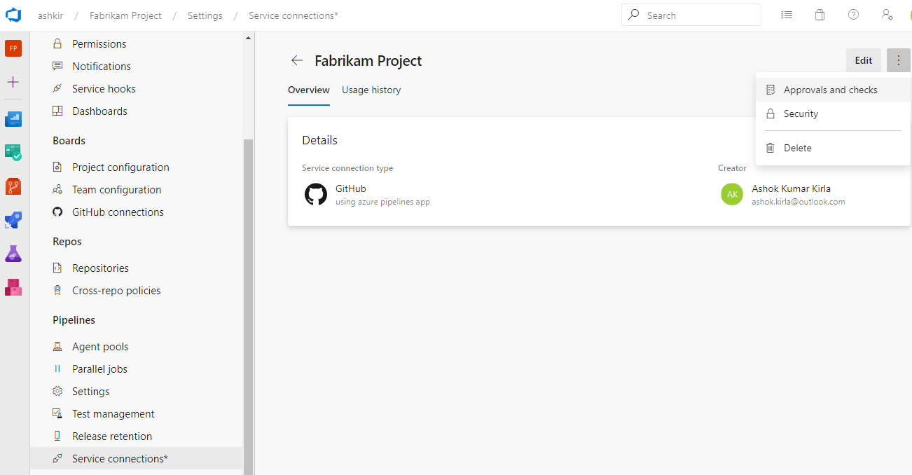Open the Marketplace shopping bag icon
The image size is (912, 475).
pos(820,14)
